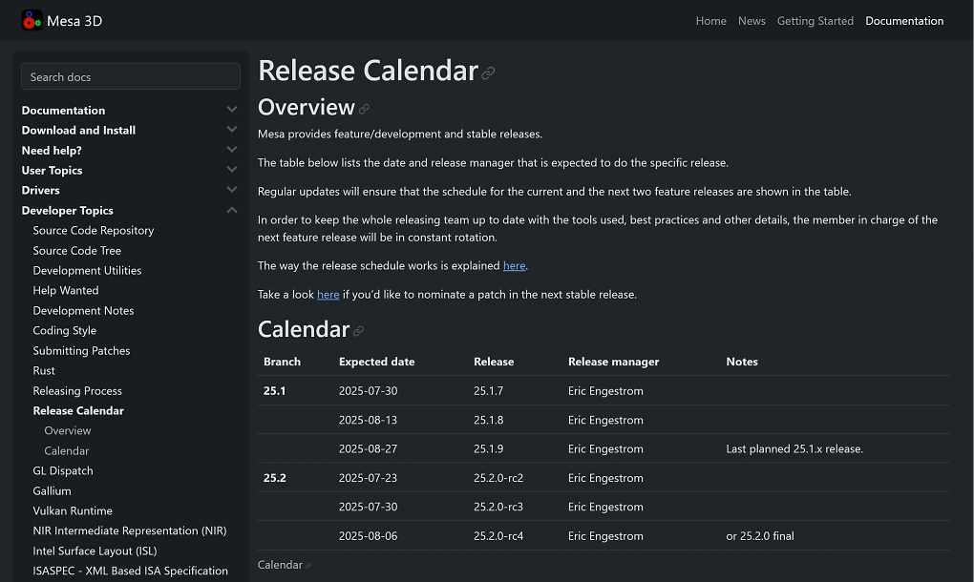
Task: Expand the Documentation sidebar section chevron
Action: [x=232, y=110]
